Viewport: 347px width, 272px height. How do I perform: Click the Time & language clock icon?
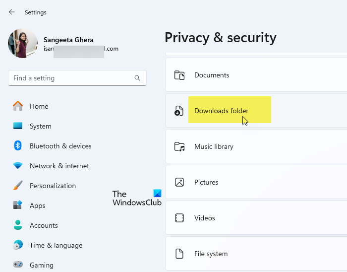pyautogui.click(x=18, y=245)
